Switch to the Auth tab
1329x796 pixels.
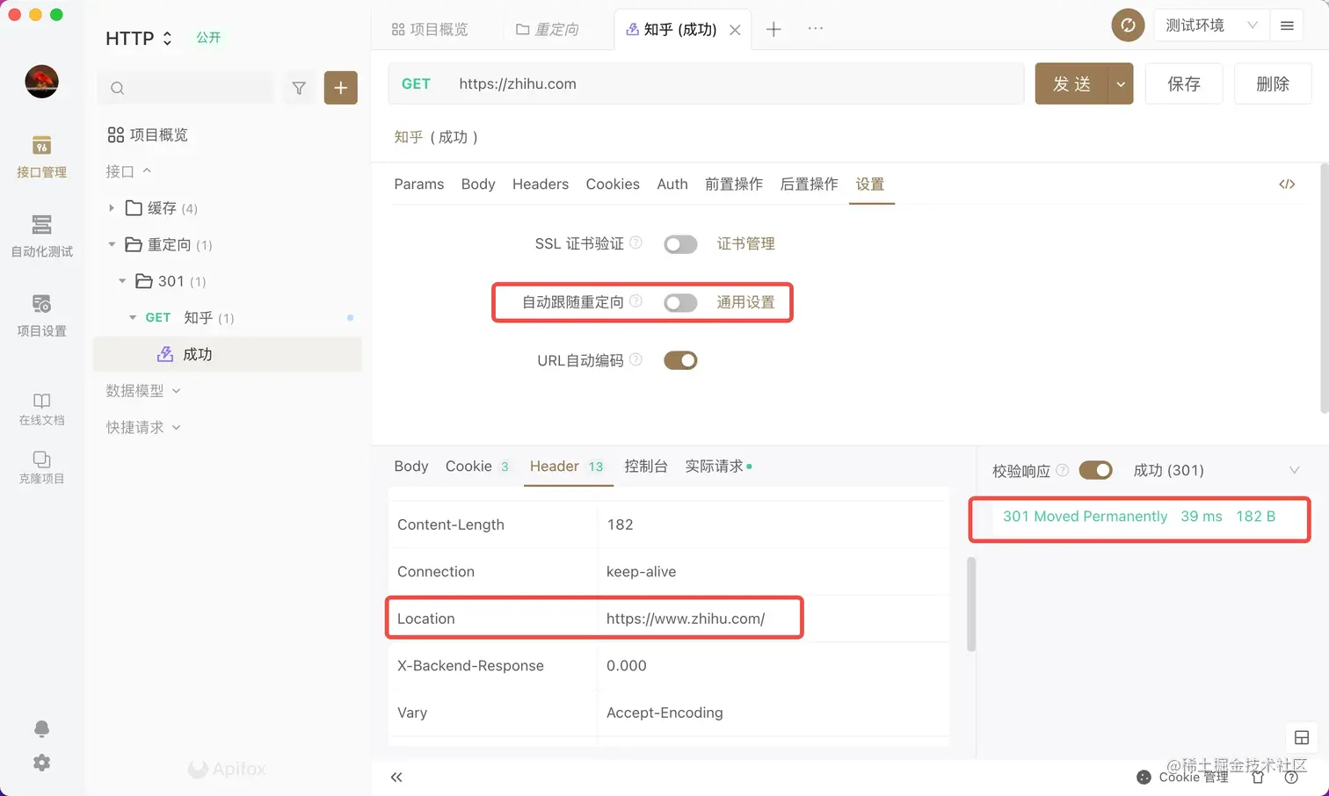pos(672,184)
